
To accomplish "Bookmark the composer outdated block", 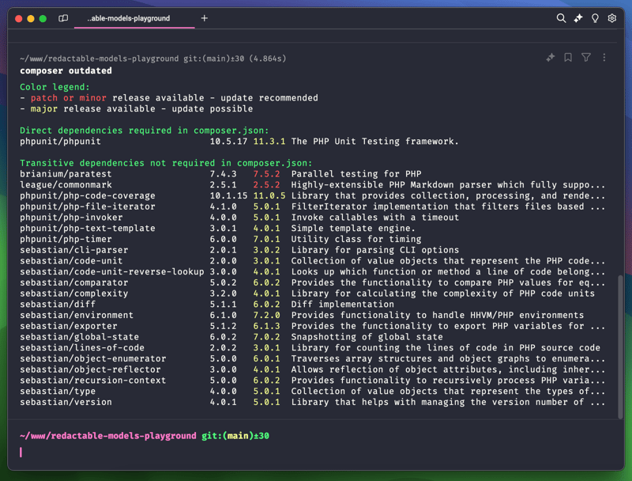I will tap(568, 58).
